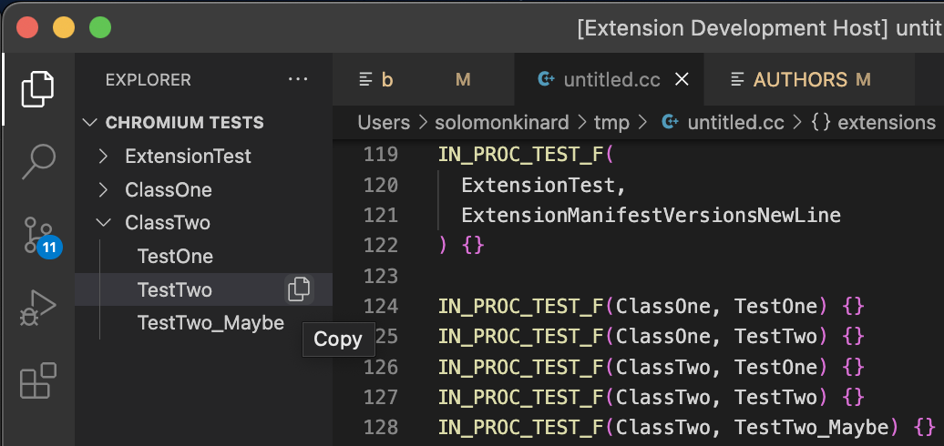Select TestTwo_Maybe in the test tree

(x=210, y=323)
